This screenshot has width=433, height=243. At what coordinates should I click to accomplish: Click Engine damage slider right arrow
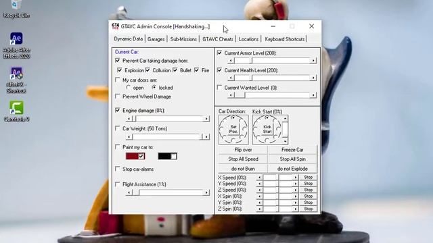pos(206,119)
